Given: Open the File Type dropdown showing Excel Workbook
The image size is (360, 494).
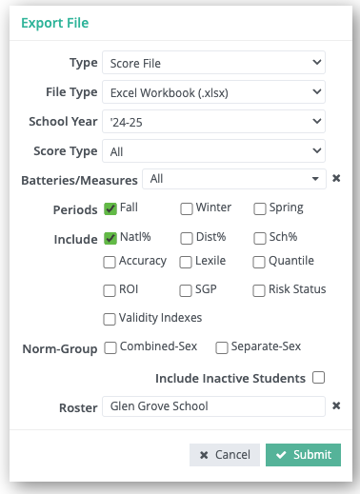Looking at the screenshot, I should point(213,92).
